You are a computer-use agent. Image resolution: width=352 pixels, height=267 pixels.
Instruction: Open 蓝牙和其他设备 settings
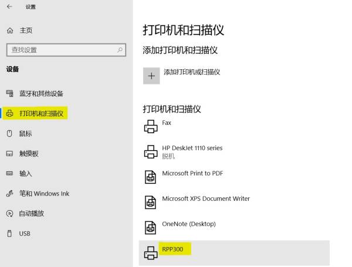coord(41,93)
